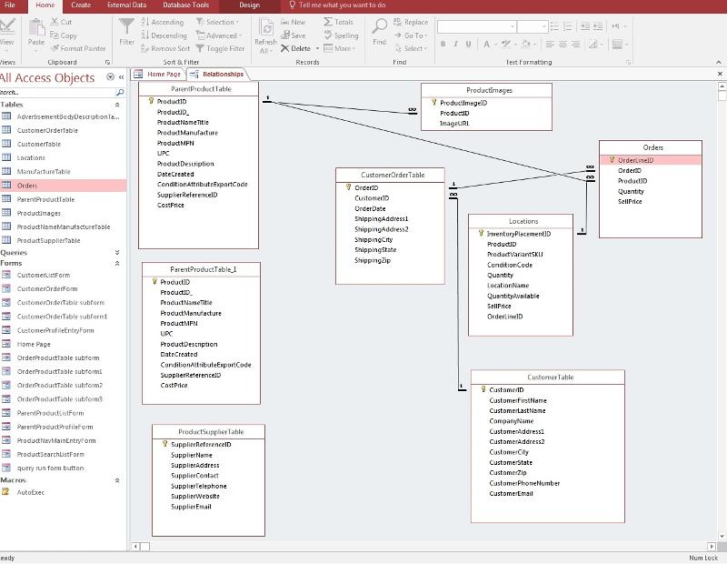Click the search magnifier in navigation pane
Screen dimensions: 727x564
pos(120,93)
